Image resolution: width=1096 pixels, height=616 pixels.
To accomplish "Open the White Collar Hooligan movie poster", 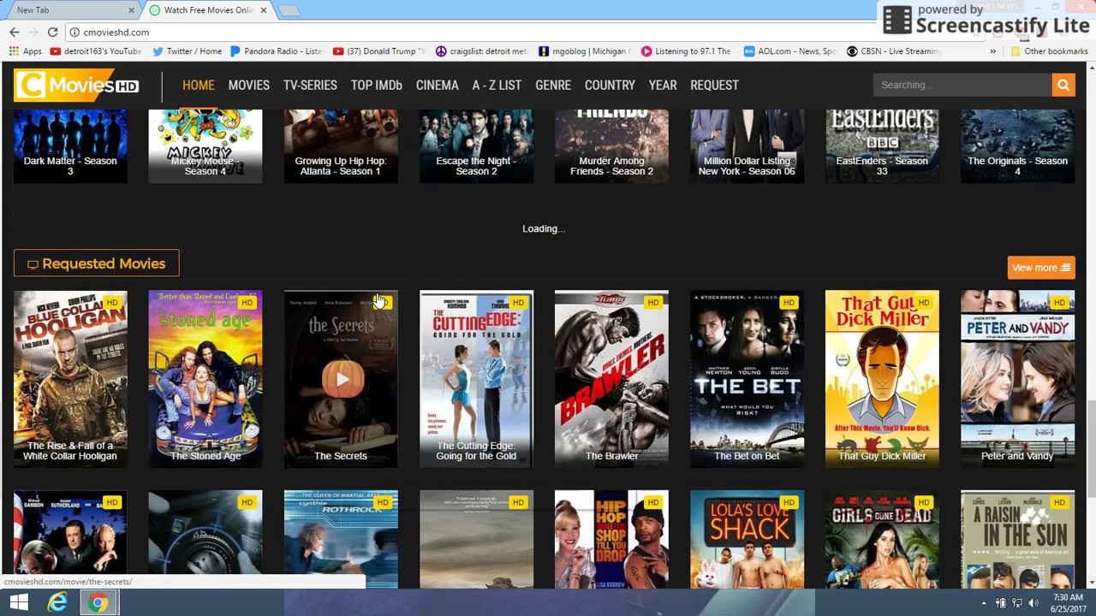I will 70,379.
